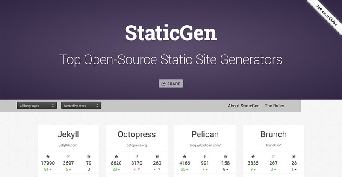Click the star icon on Jekyll card
This screenshot has width=342, height=177.
tap(48, 157)
